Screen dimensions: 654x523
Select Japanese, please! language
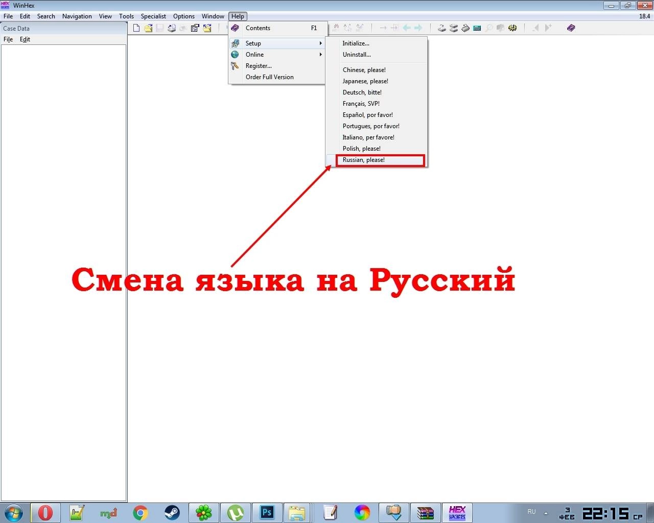377,81
